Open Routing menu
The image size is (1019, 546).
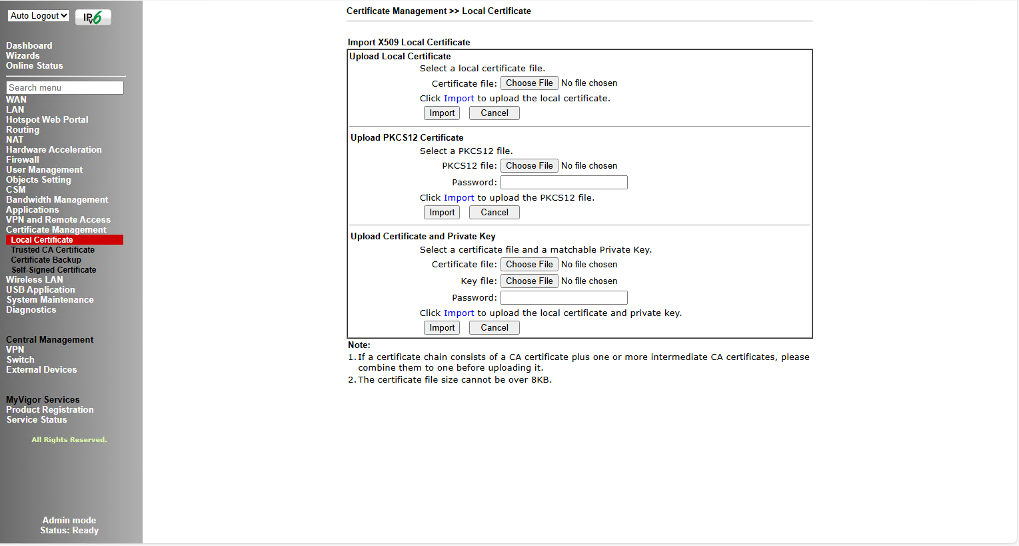(23, 129)
